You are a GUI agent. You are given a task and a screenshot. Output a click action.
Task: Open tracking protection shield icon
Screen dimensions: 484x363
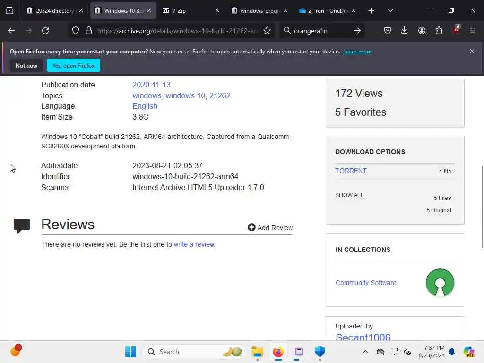click(x=76, y=31)
